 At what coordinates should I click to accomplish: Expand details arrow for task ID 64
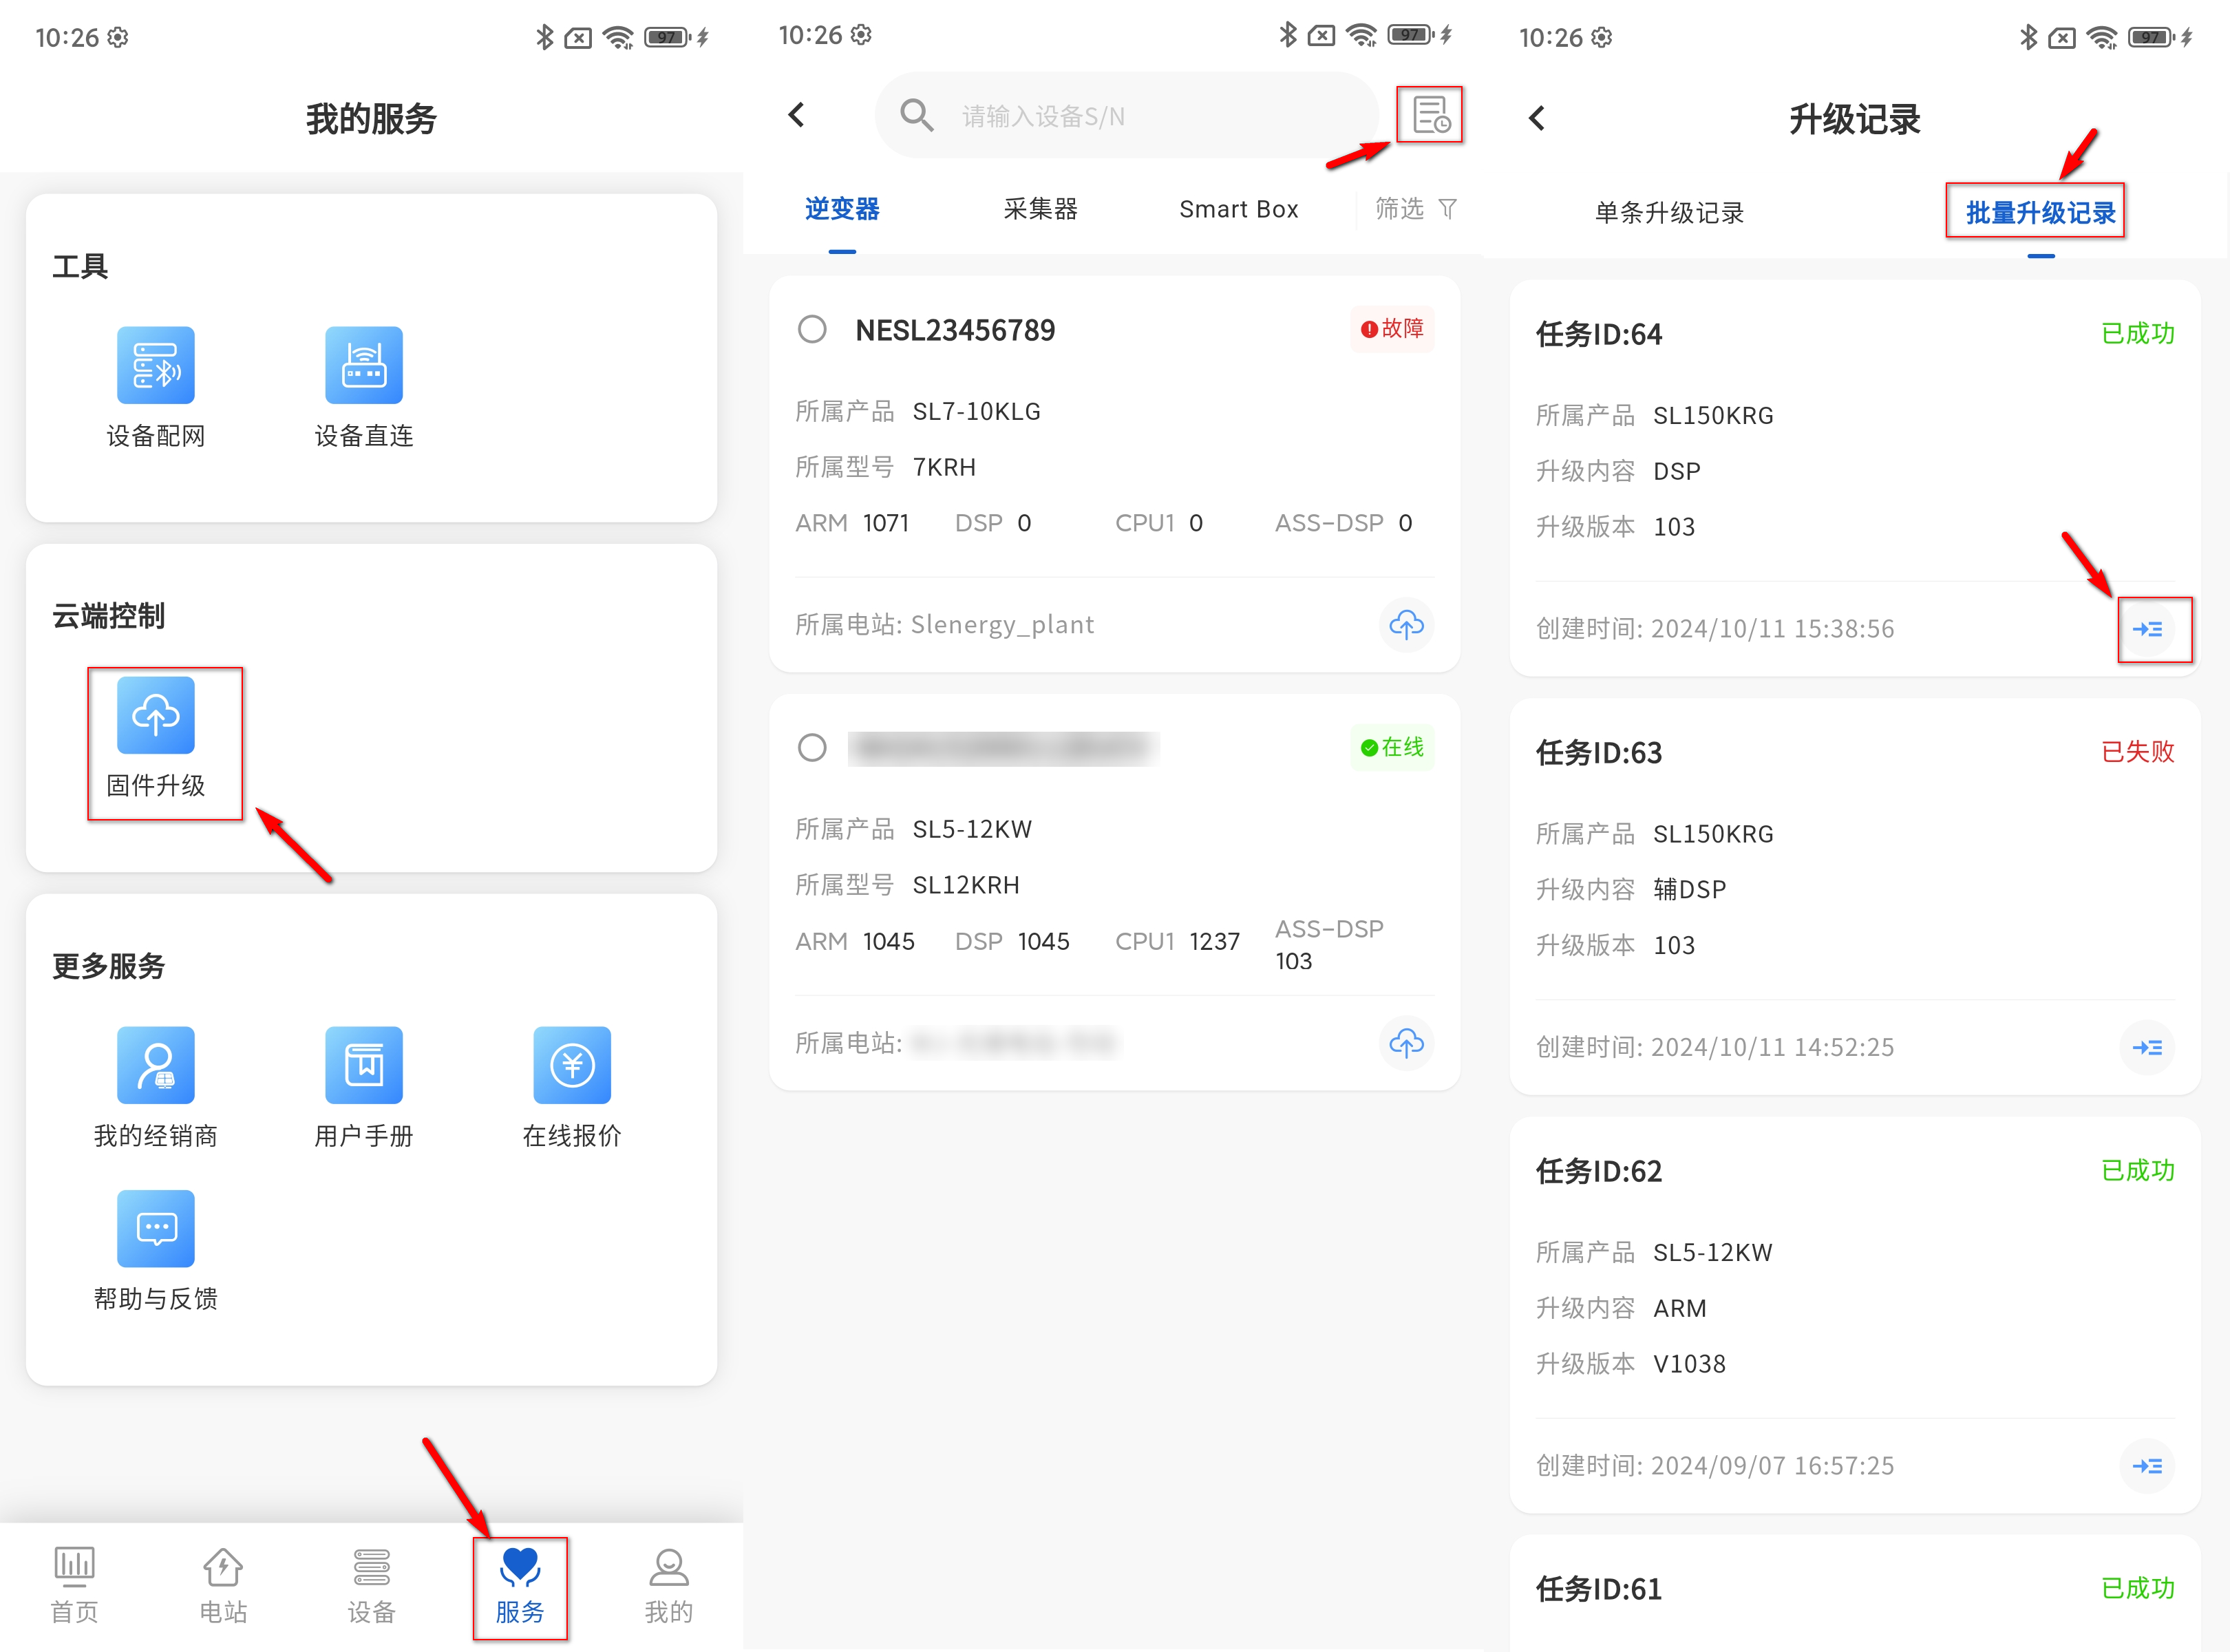pyautogui.click(x=2147, y=629)
